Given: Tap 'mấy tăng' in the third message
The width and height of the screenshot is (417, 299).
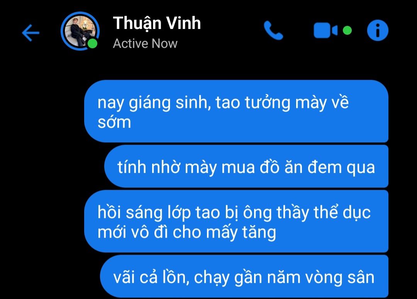Looking at the screenshot, I should coord(241,233).
